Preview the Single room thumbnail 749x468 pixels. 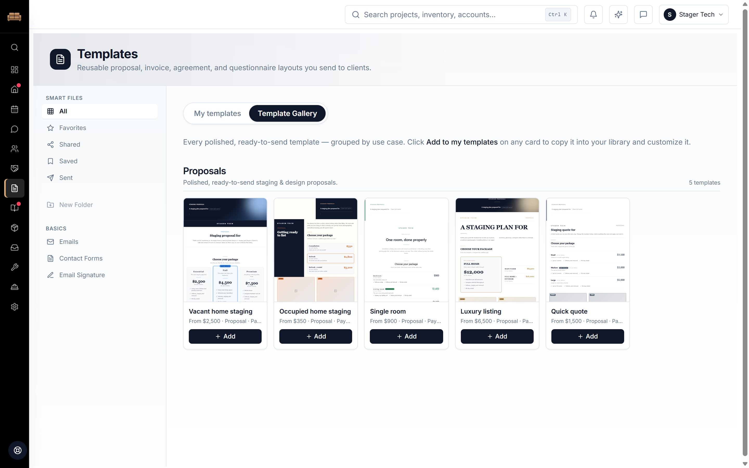pos(406,250)
